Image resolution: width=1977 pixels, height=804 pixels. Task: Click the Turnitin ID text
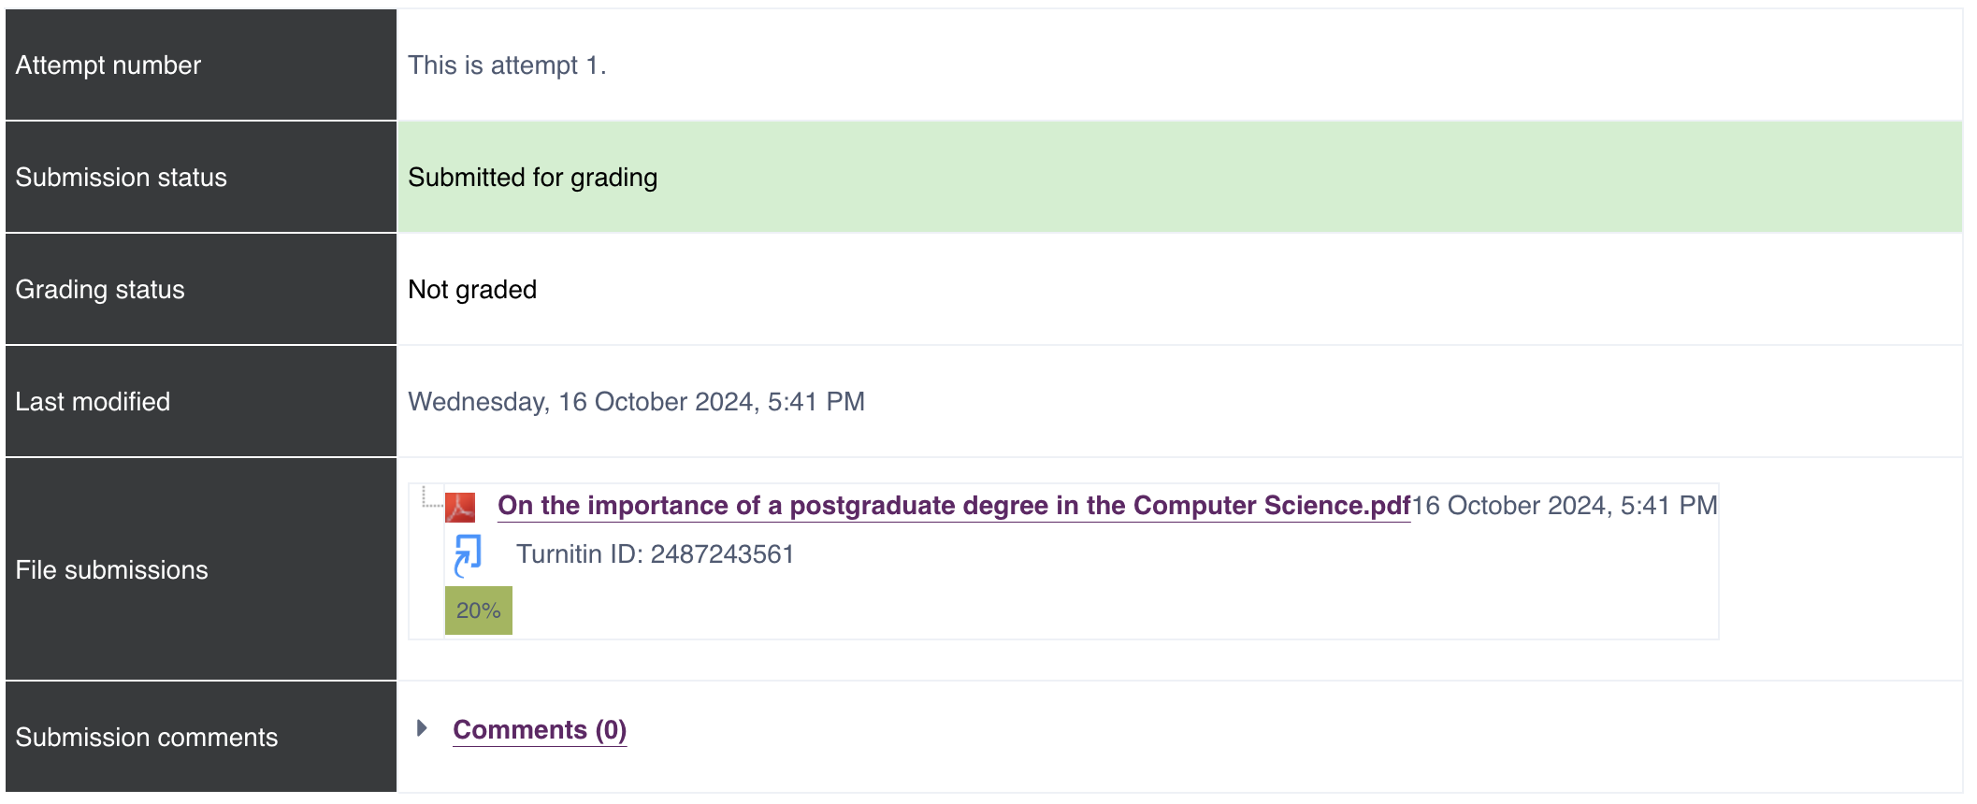click(655, 554)
